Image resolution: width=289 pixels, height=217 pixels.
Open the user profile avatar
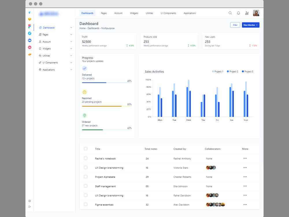[256, 13]
